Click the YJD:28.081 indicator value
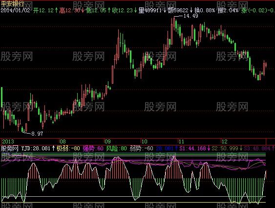The image size is (275, 208). [36, 148]
